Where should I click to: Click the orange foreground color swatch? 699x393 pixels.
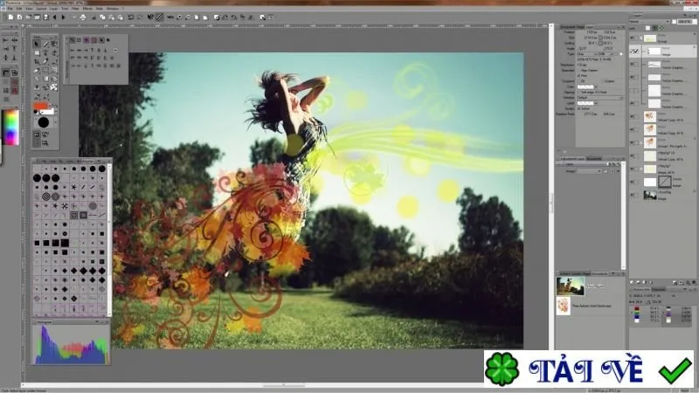pyautogui.click(x=40, y=106)
